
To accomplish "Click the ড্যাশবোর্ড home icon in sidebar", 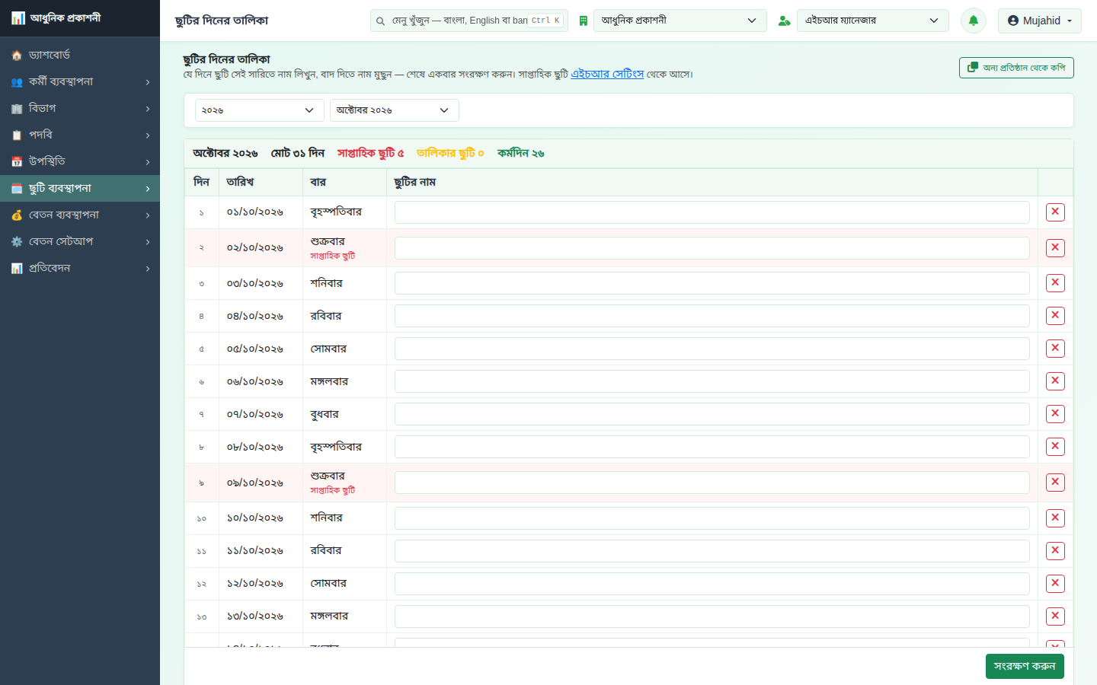I will tap(17, 56).
